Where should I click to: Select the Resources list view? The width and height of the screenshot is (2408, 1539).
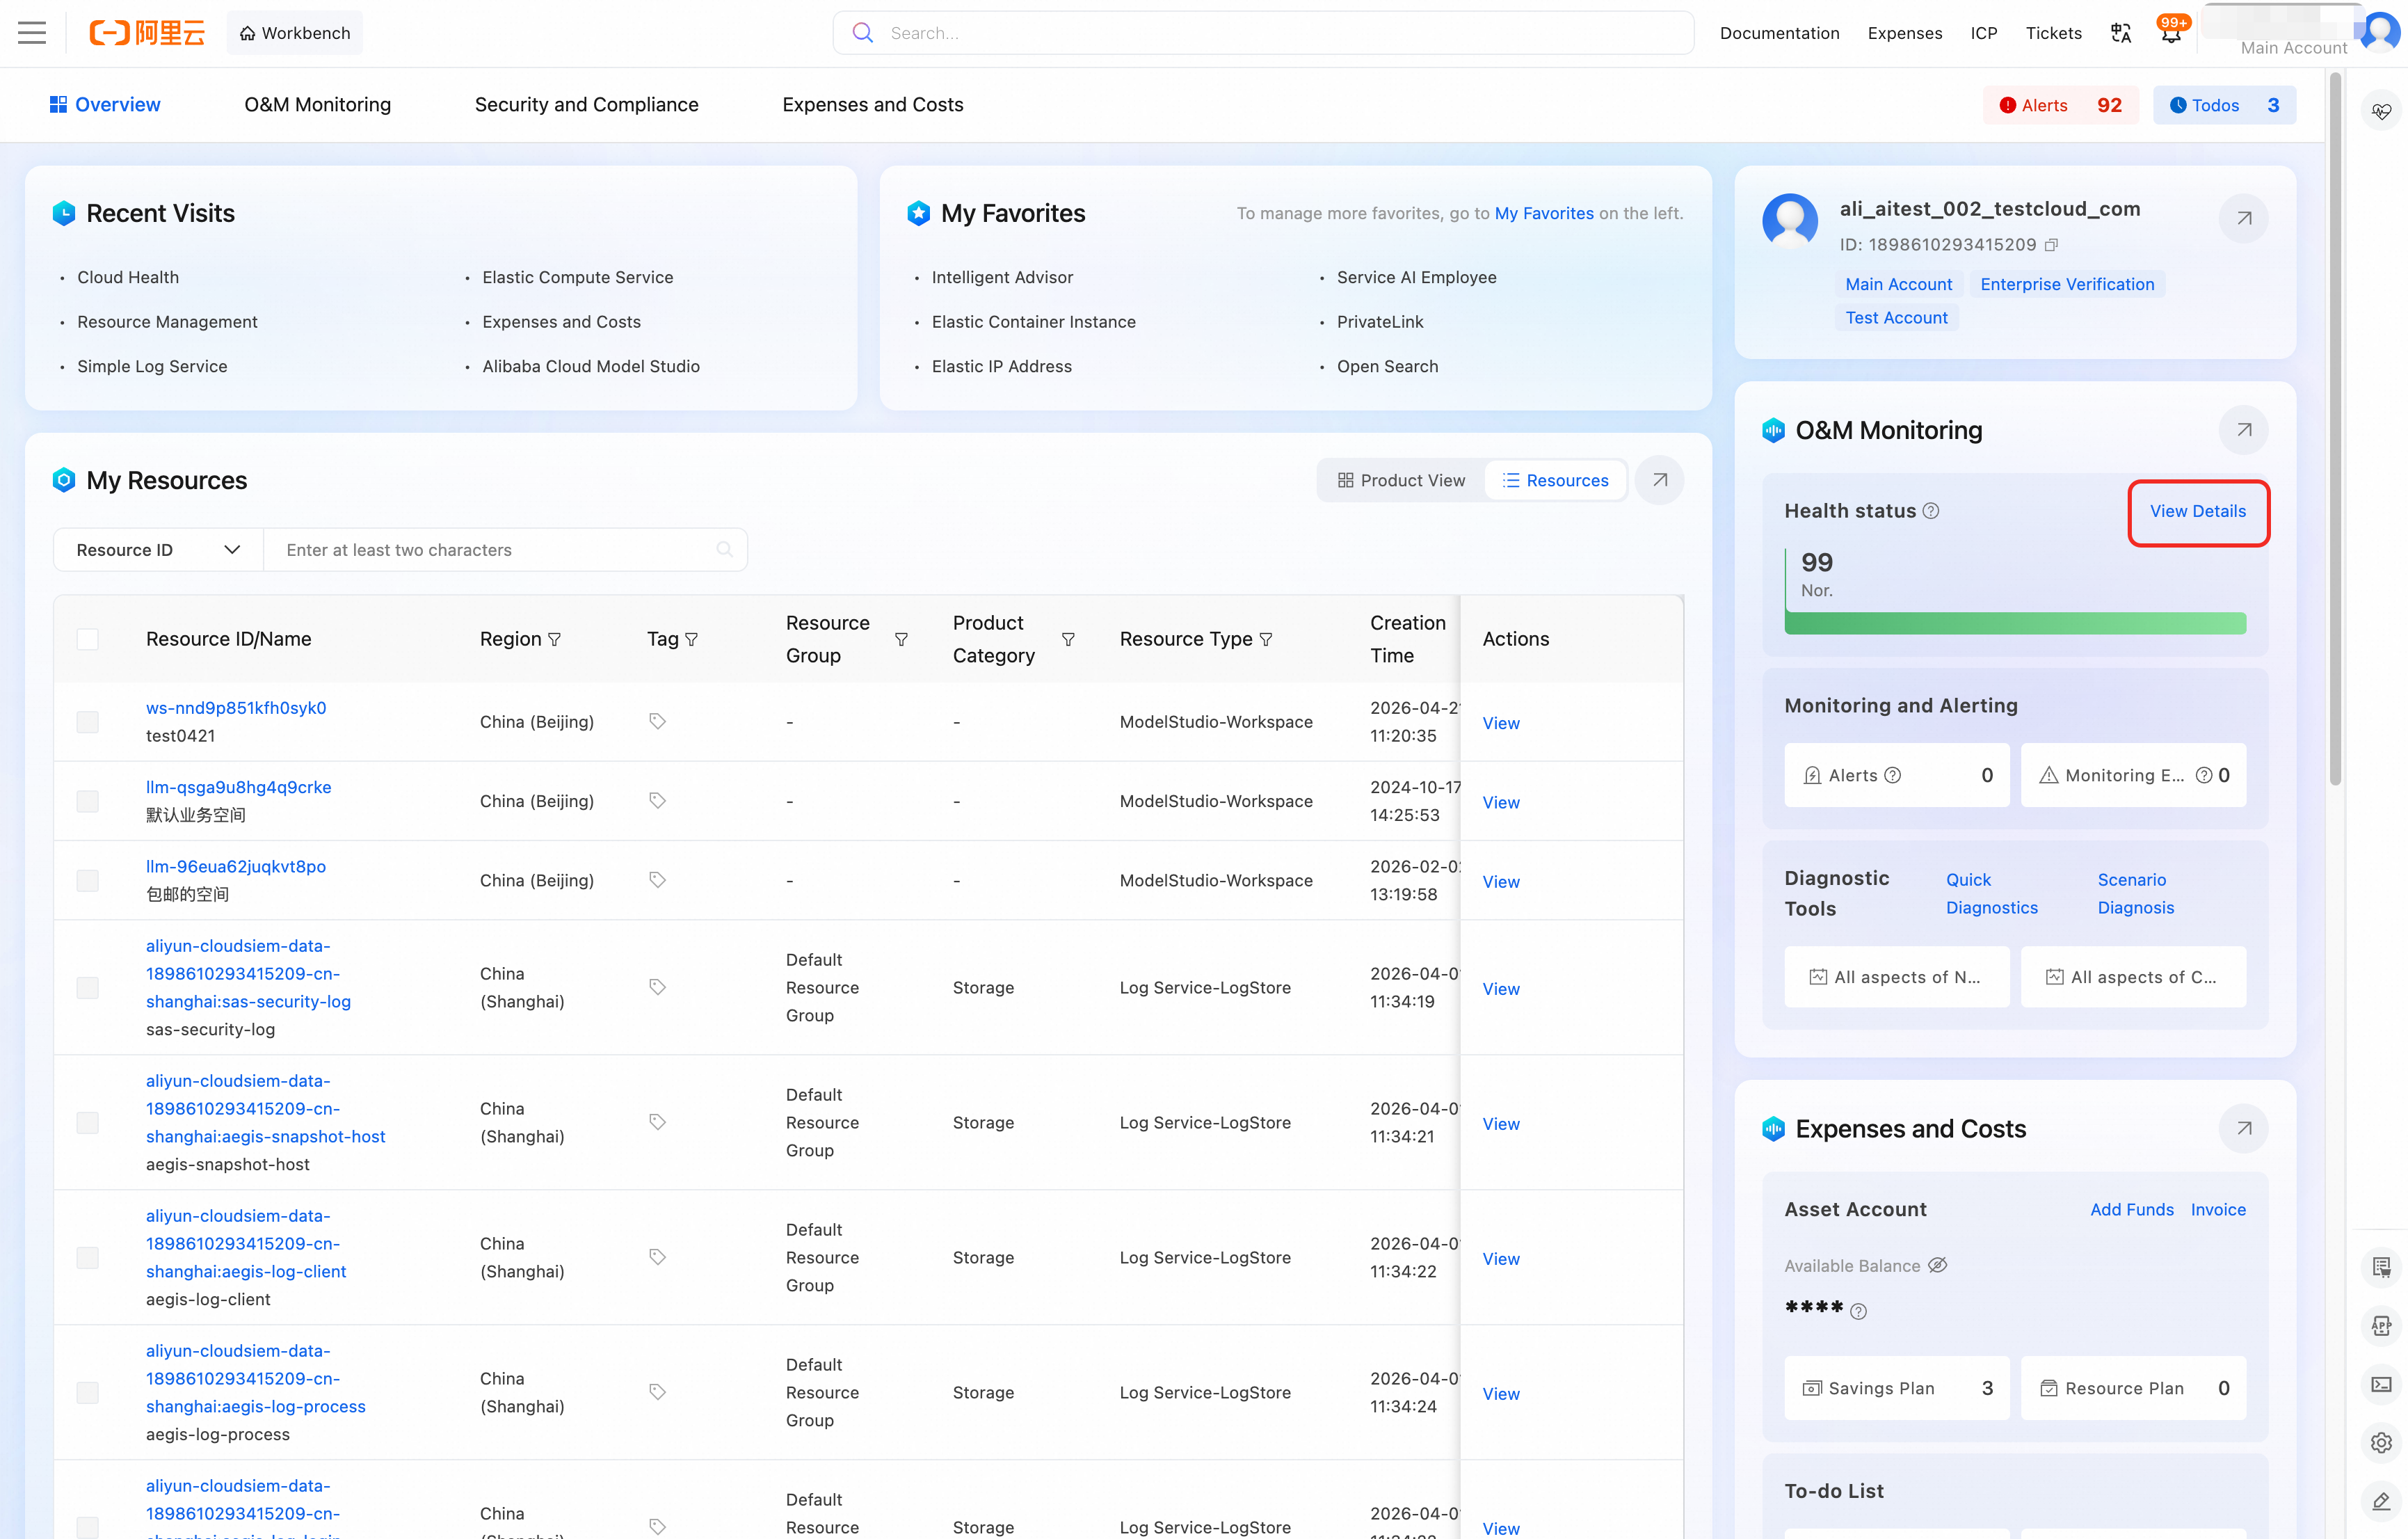[1556, 480]
